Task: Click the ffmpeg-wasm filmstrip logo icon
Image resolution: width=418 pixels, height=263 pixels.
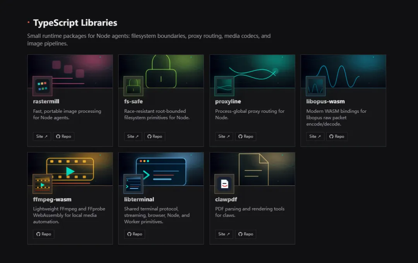Action: pos(43,184)
